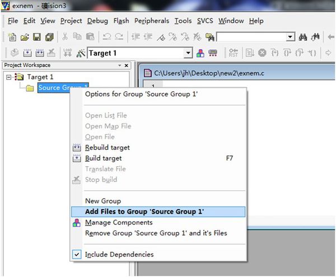The width and height of the screenshot is (336, 277).
Task: Open the find text combo box arrow
Action: click(290, 37)
